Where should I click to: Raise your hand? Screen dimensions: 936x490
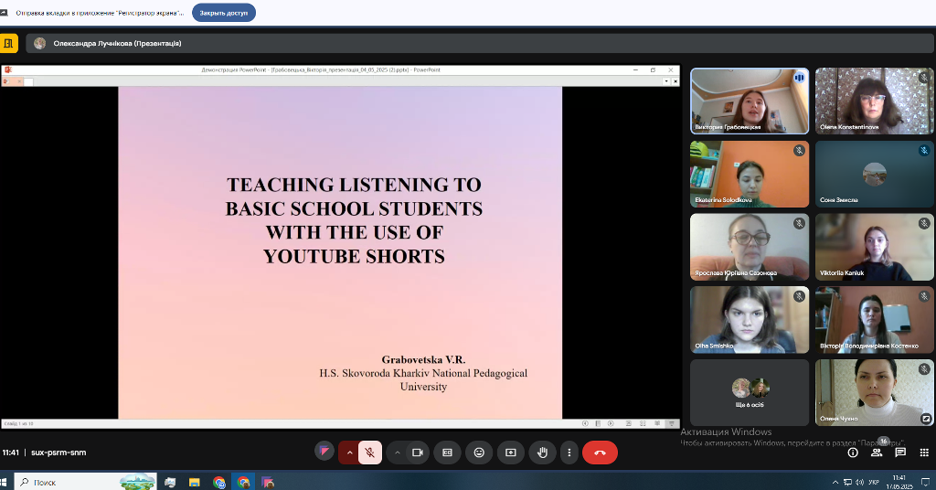point(542,453)
